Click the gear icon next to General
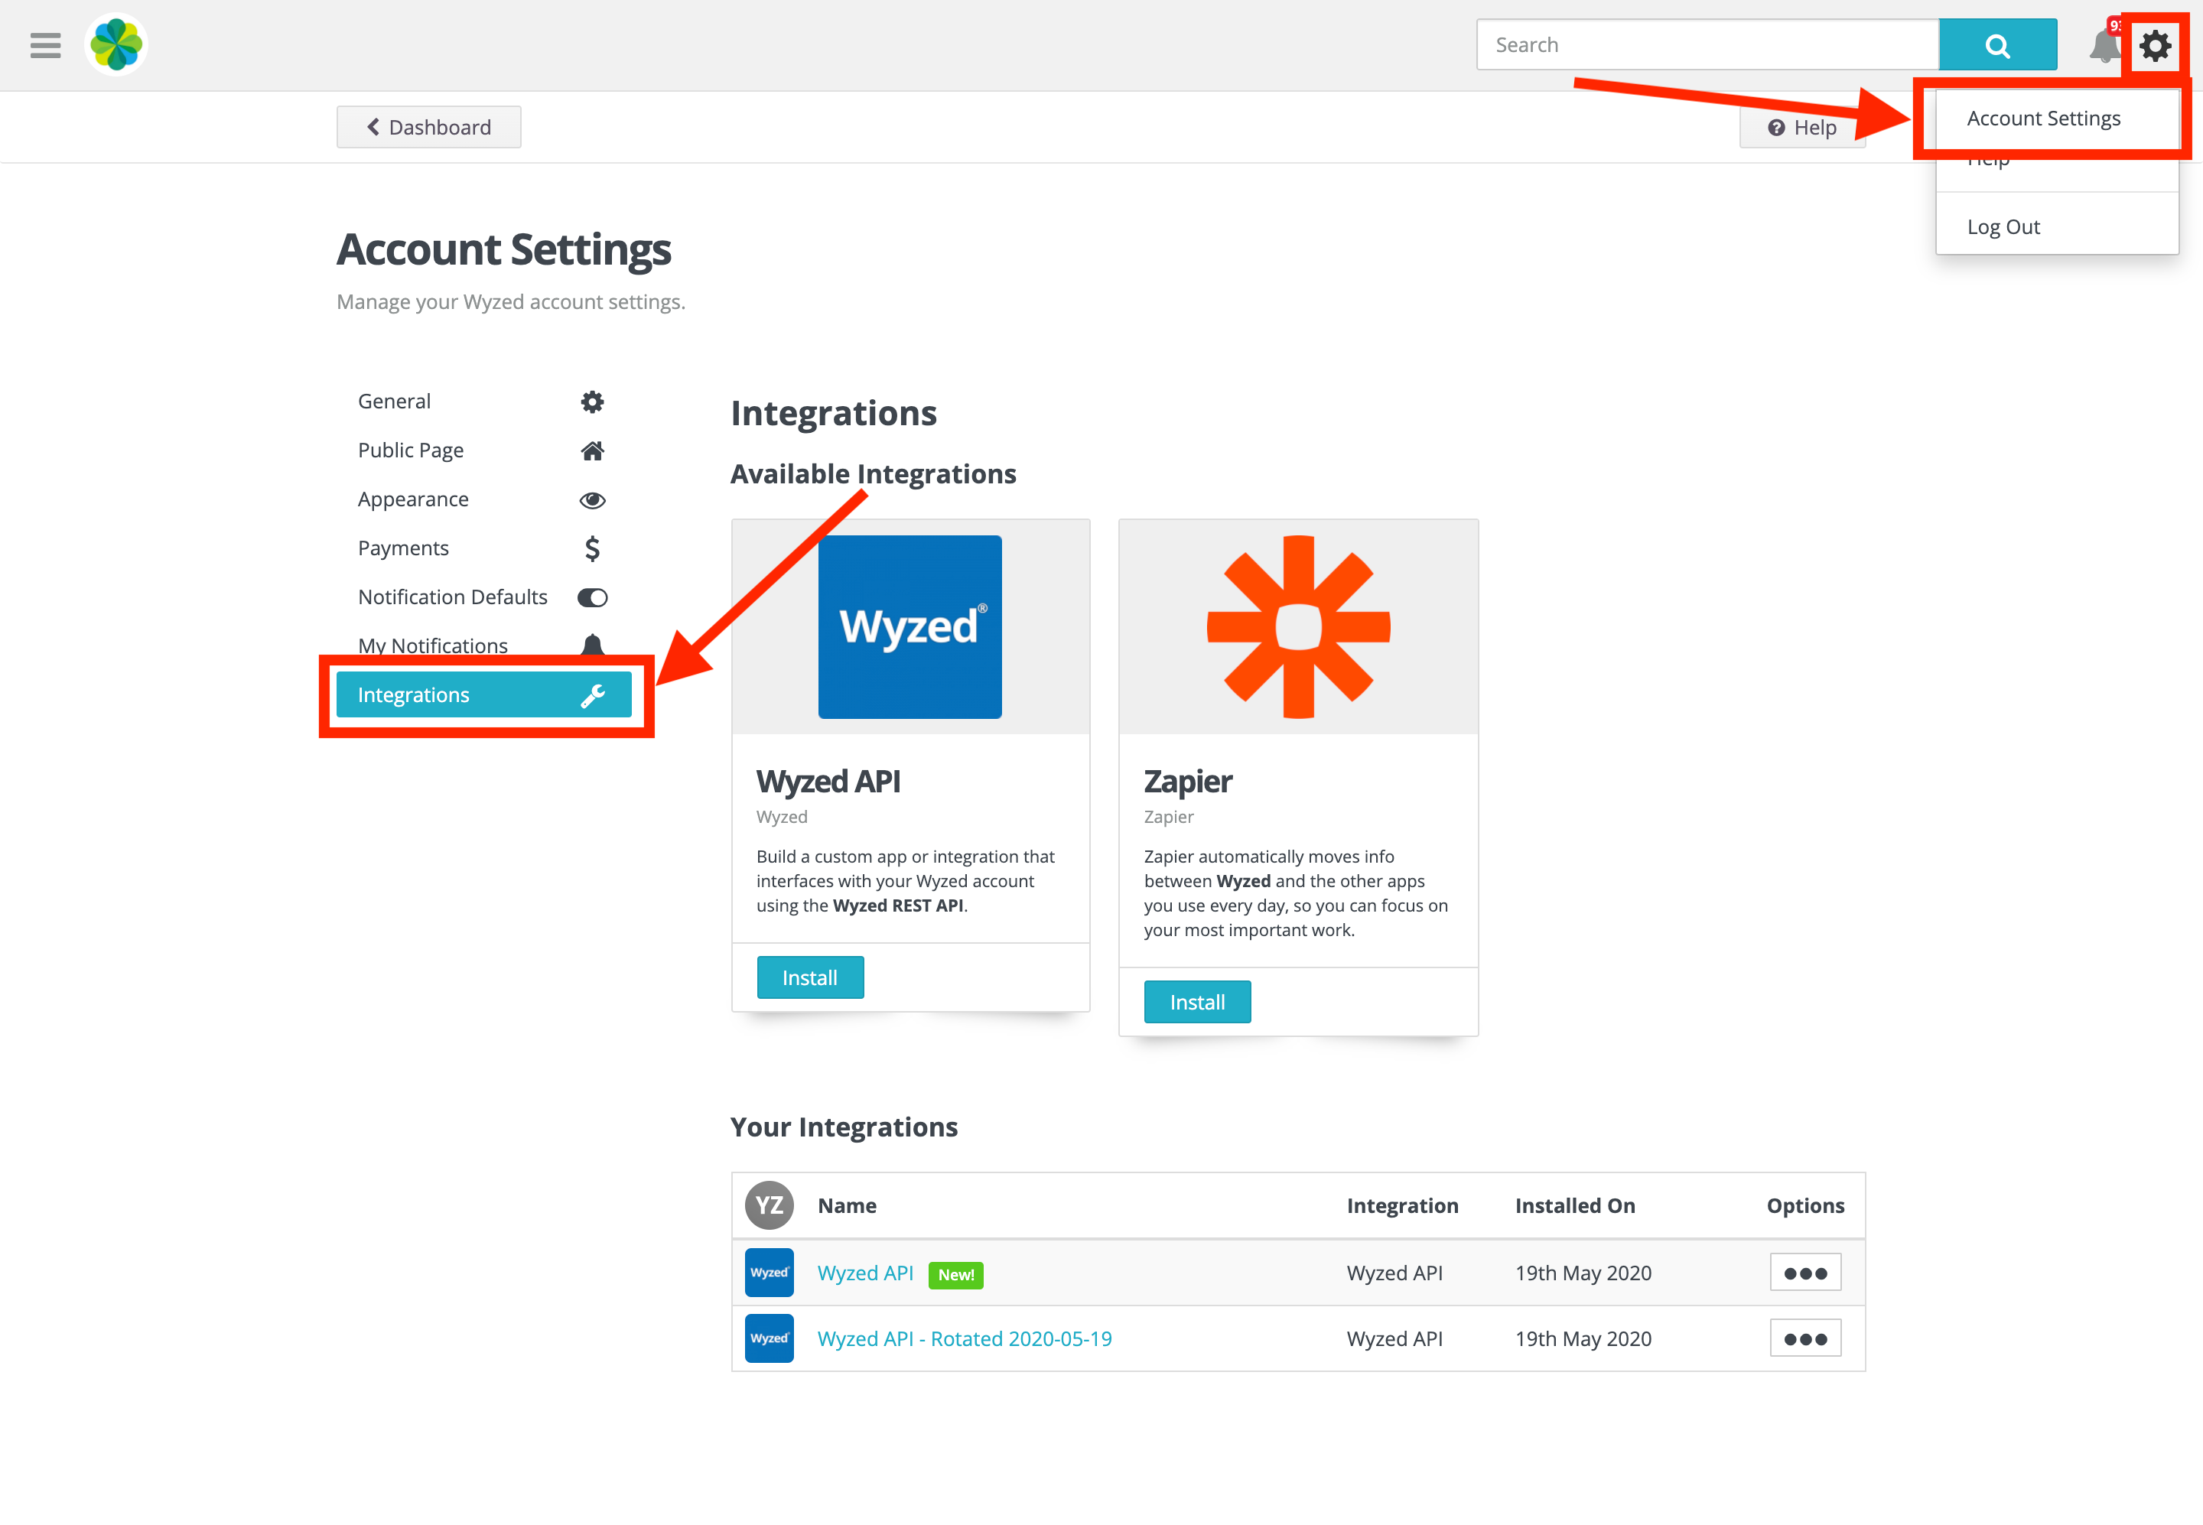Image resolution: width=2203 pixels, height=1525 pixels. coord(591,402)
